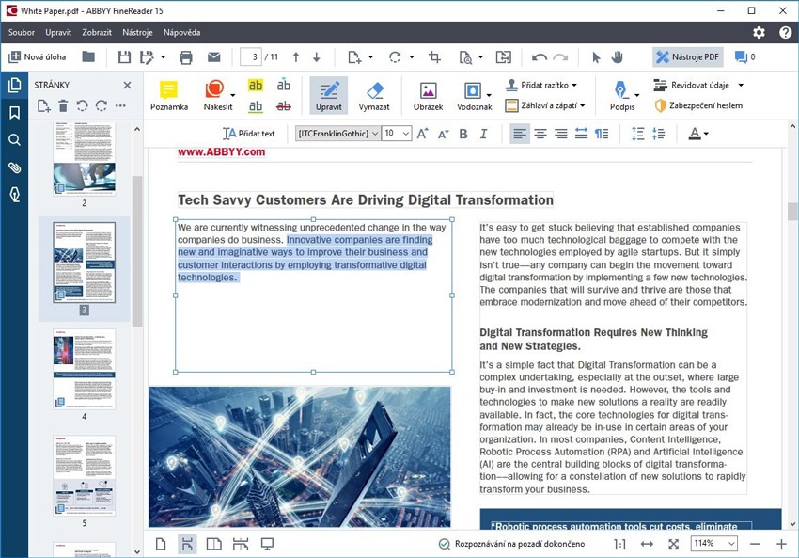Insert an image with the Obrázek tool
This screenshot has height=558, width=799.
428,94
